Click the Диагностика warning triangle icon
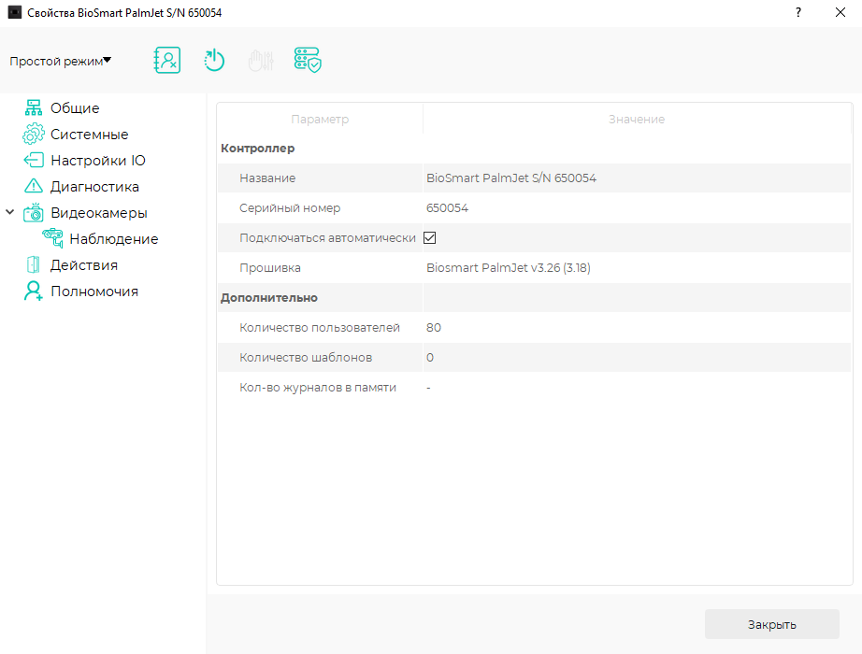The height and width of the screenshot is (654, 862). 34,186
